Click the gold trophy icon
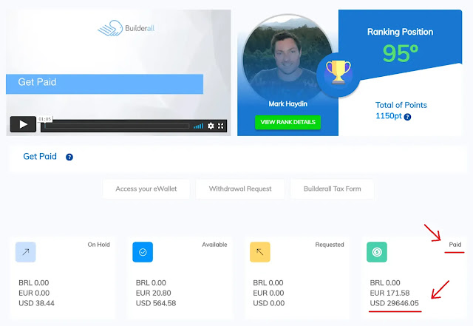 click(338, 72)
